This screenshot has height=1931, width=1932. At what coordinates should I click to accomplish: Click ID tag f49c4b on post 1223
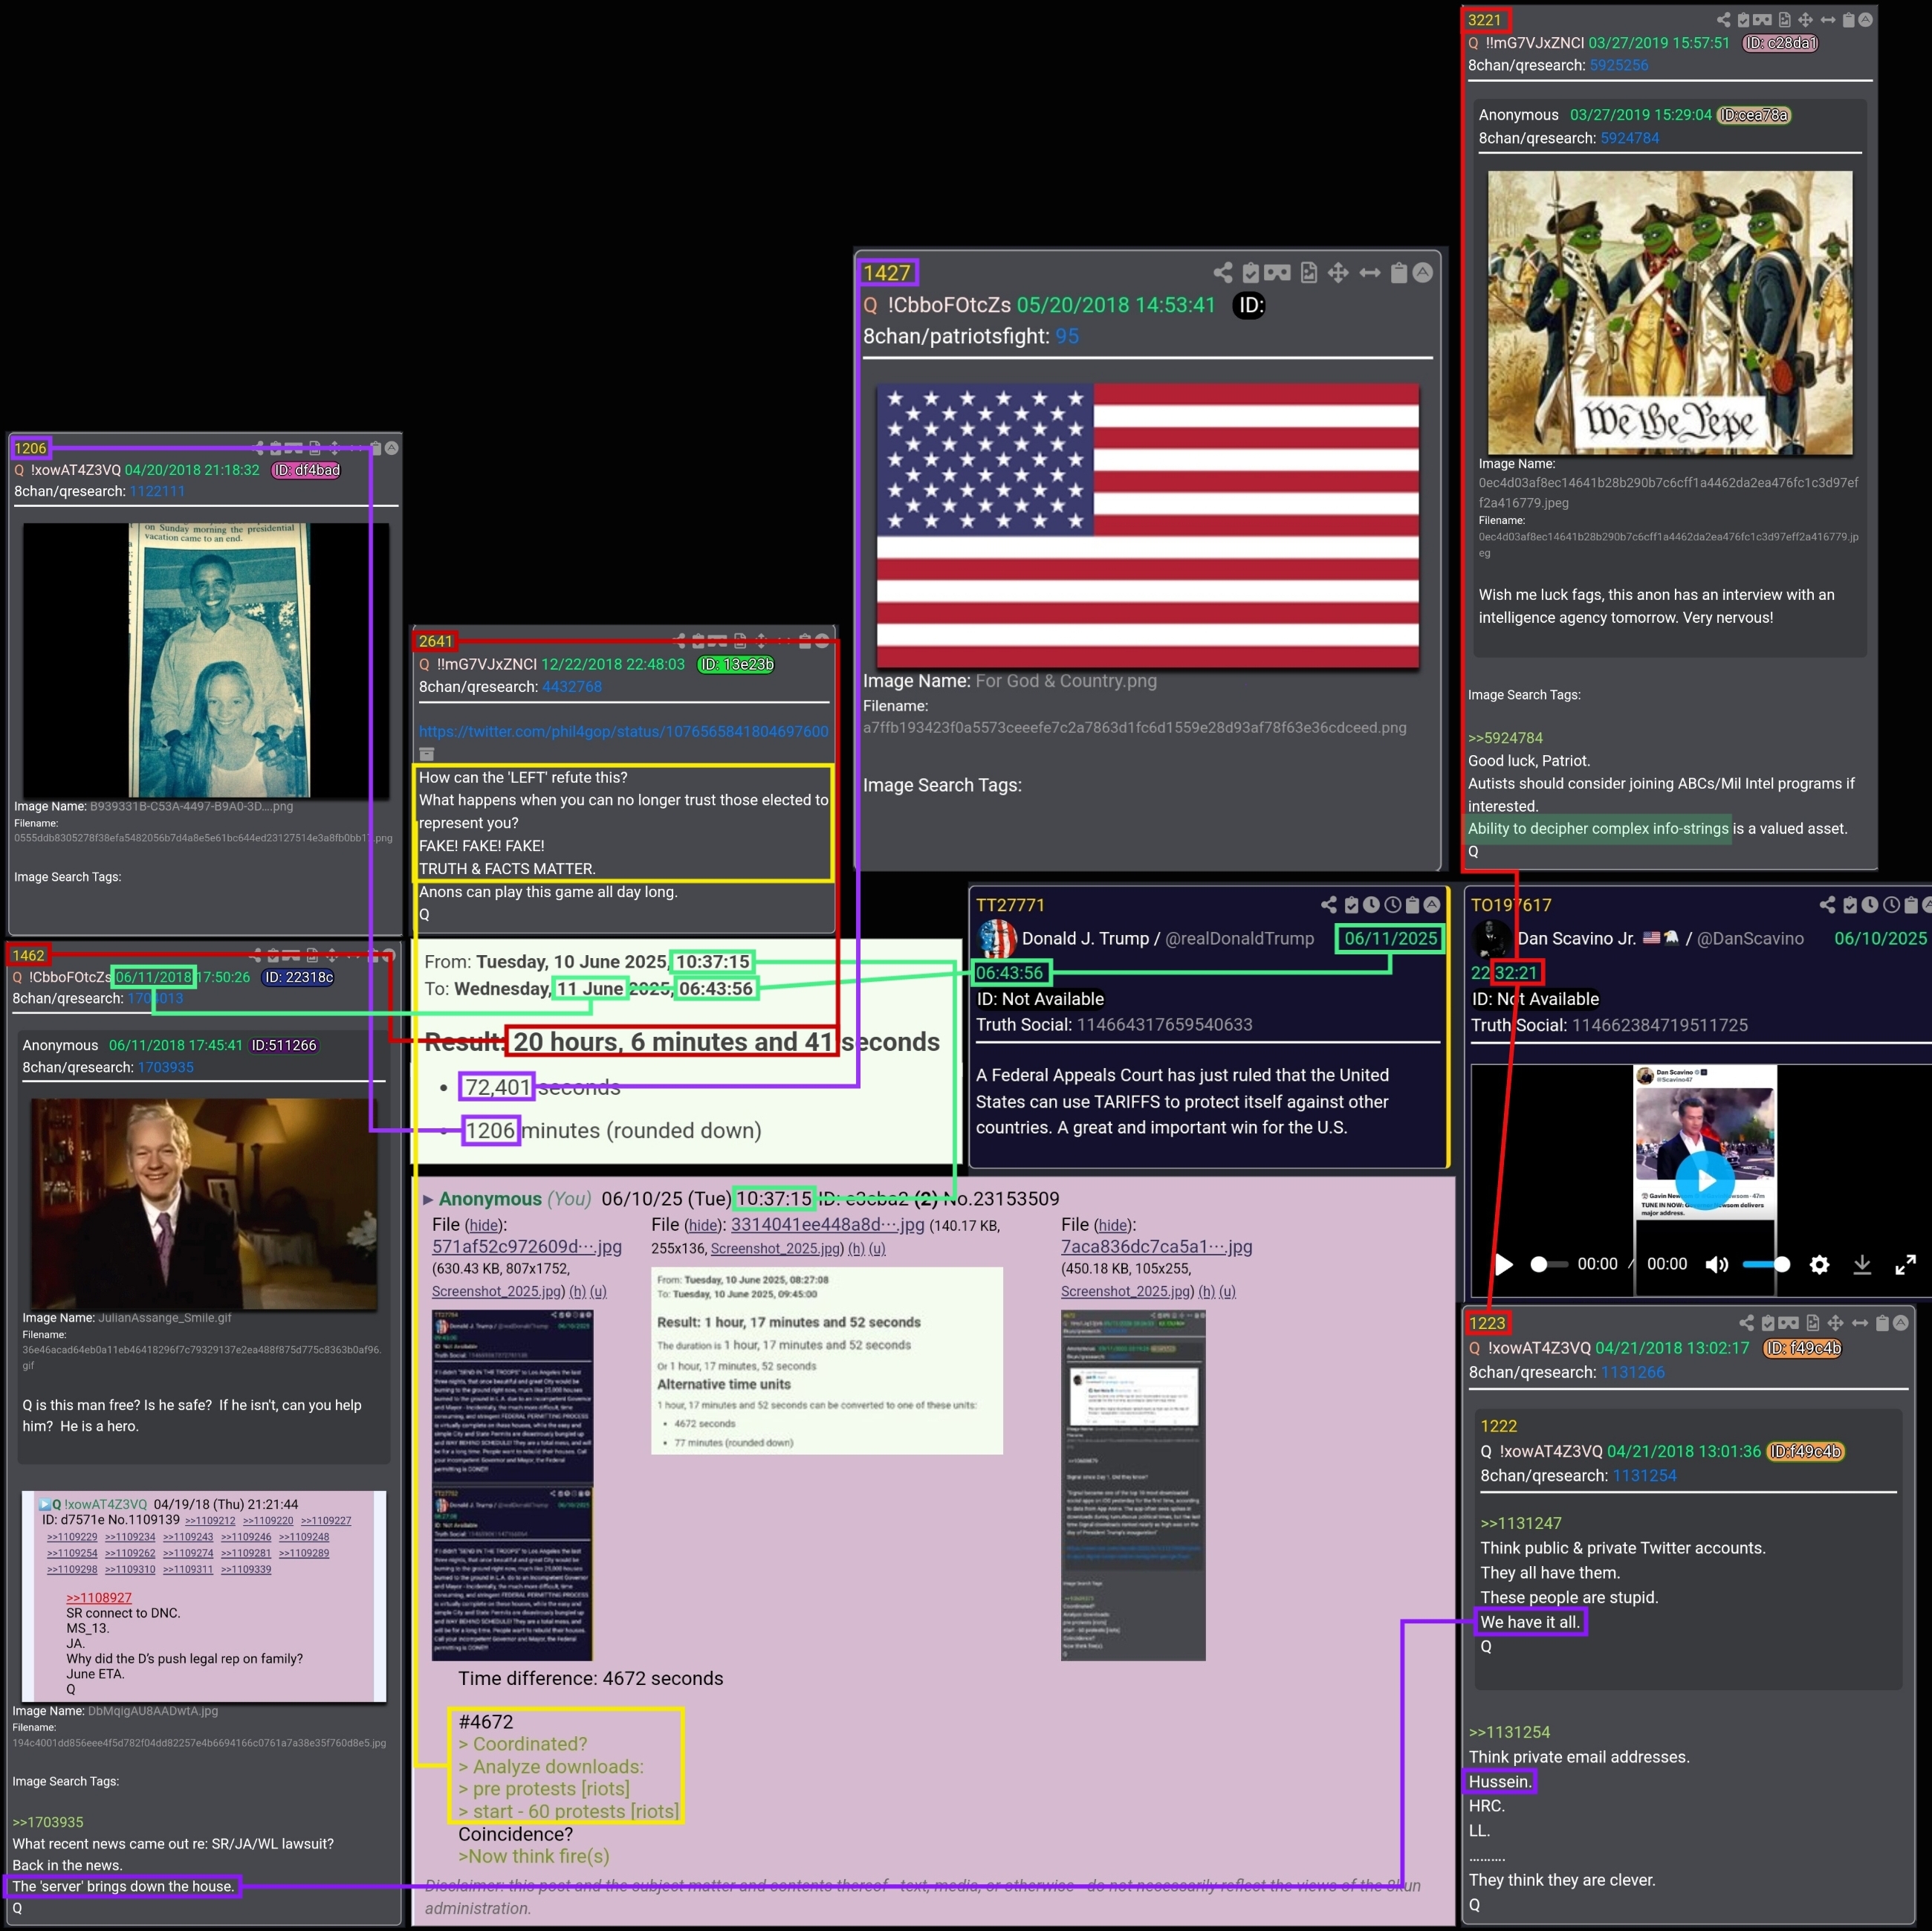click(x=1803, y=1348)
